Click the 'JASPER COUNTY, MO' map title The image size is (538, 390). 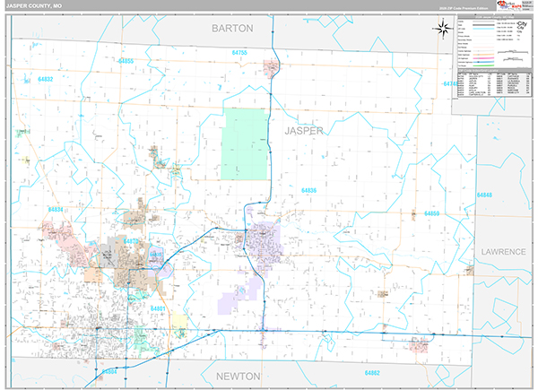34,6
